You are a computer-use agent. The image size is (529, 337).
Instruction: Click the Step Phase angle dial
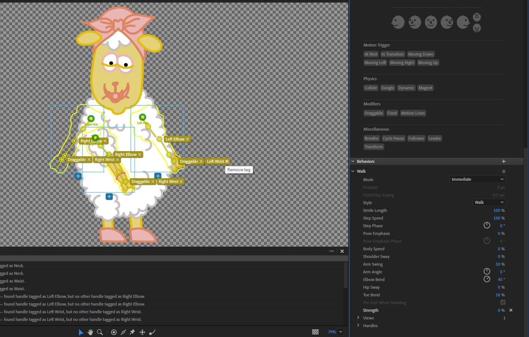487,225
